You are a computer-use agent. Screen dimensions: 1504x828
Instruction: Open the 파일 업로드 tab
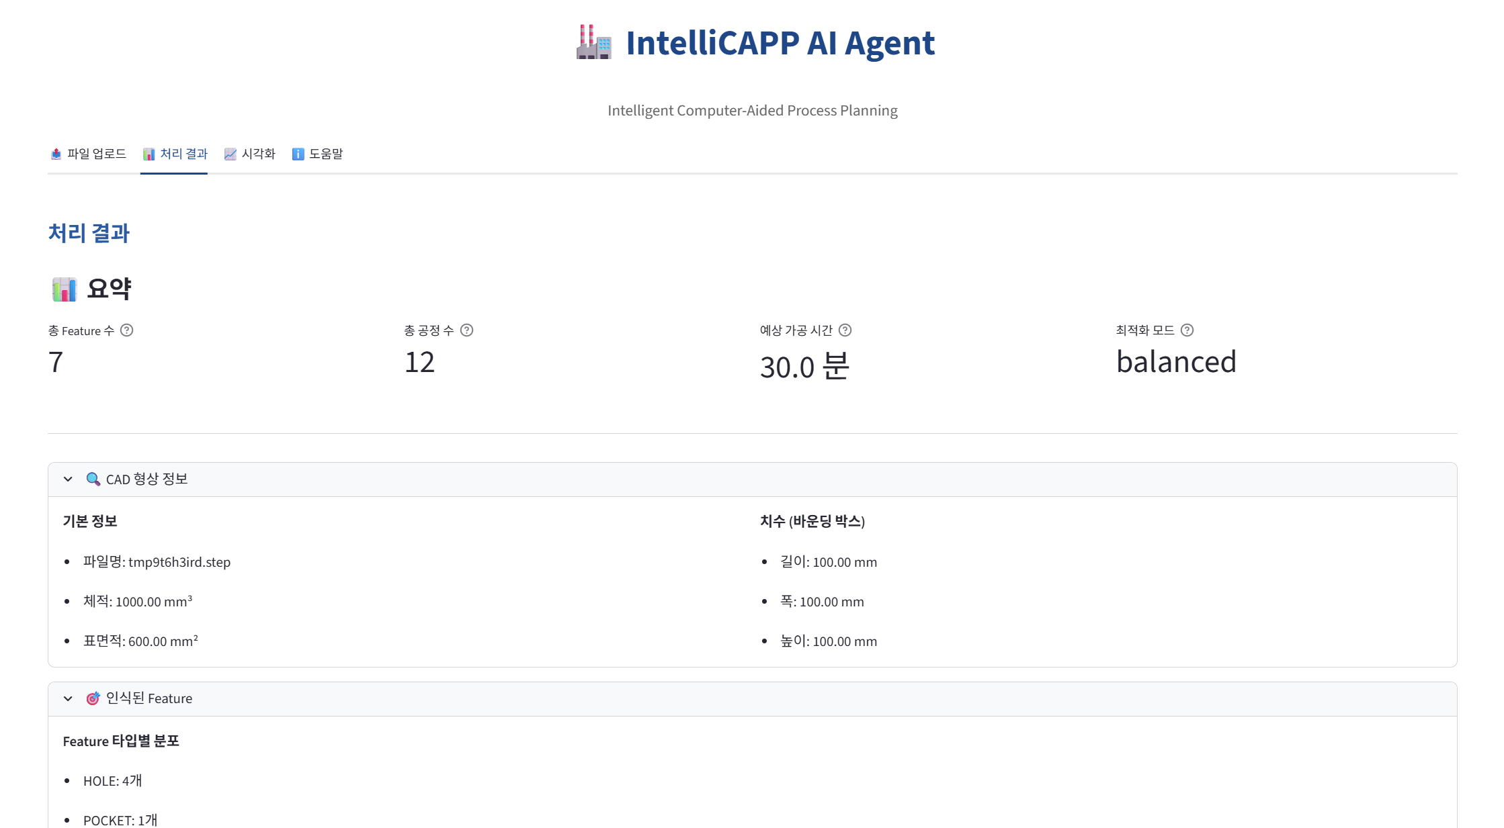click(89, 154)
